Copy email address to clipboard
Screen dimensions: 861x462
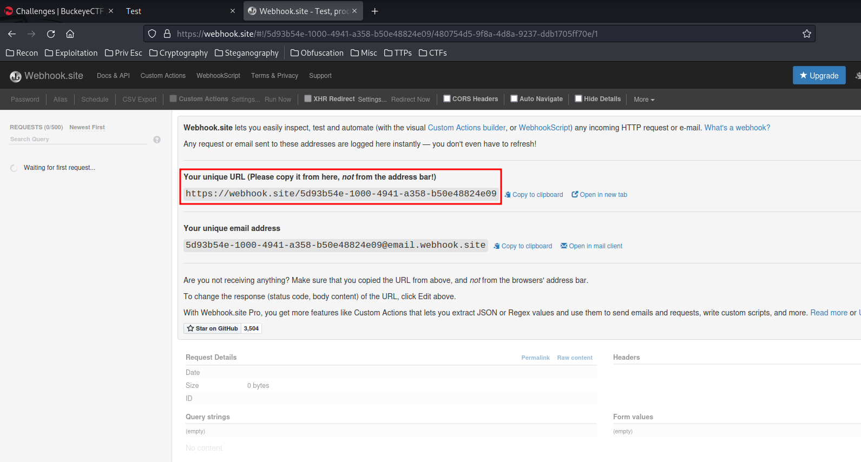pyautogui.click(x=523, y=246)
